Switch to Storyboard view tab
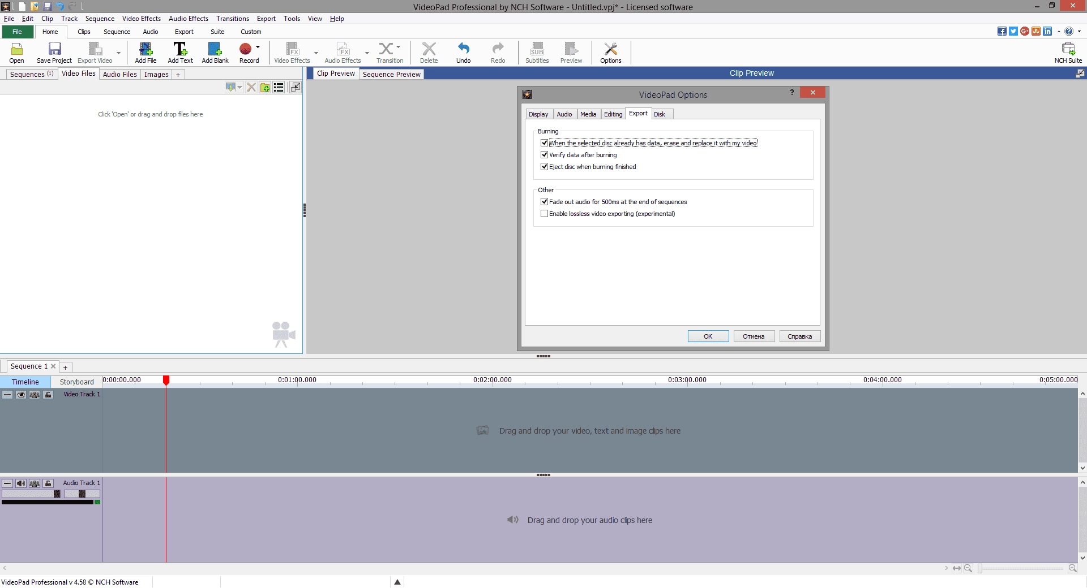 click(76, 382)
